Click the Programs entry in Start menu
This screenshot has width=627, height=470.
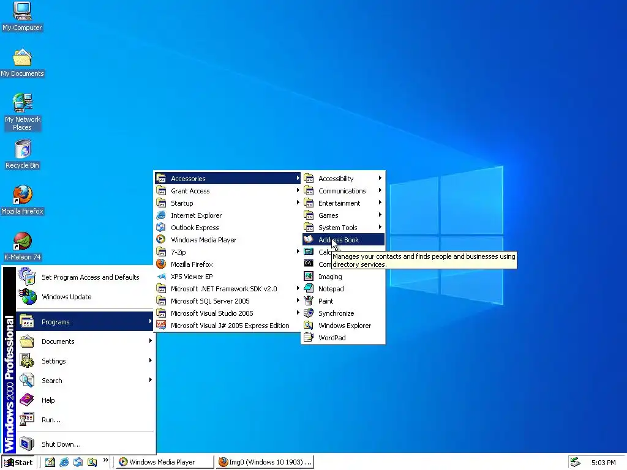click(x=84, y=322)
